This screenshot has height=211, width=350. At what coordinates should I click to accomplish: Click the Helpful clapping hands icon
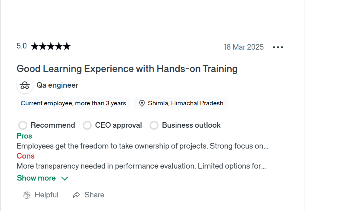tap(27, 195)
